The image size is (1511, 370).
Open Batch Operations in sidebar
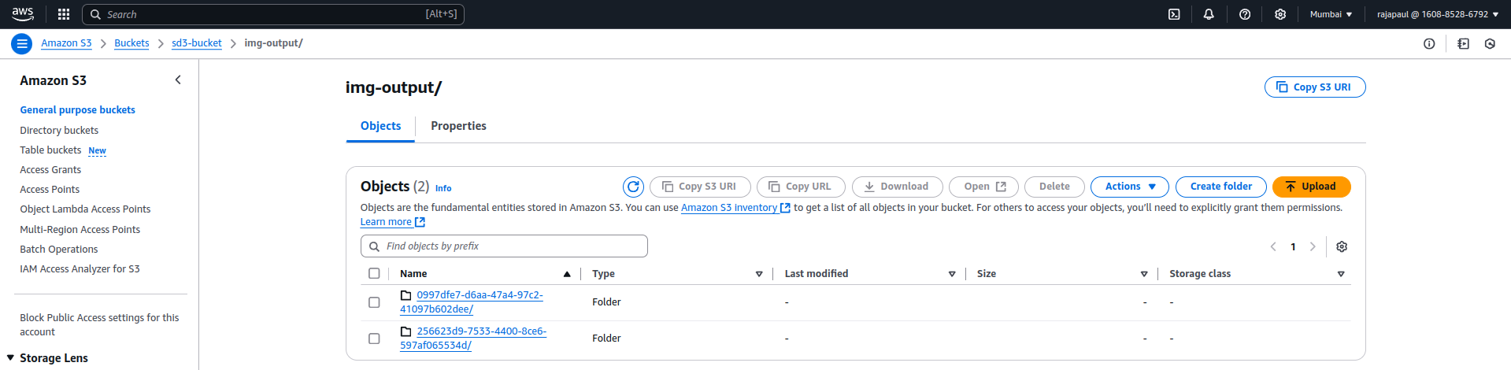click(x=59, y=250)
